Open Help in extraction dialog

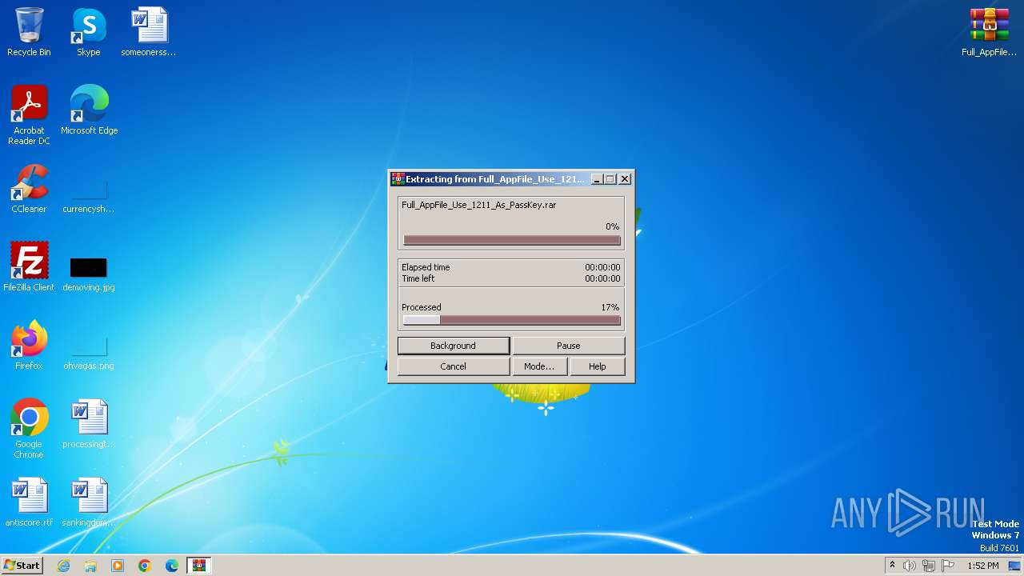[x=598, y=366]
